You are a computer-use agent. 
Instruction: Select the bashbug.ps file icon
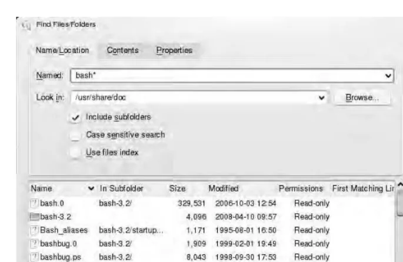pyautogui.click(x=35, y=257)
